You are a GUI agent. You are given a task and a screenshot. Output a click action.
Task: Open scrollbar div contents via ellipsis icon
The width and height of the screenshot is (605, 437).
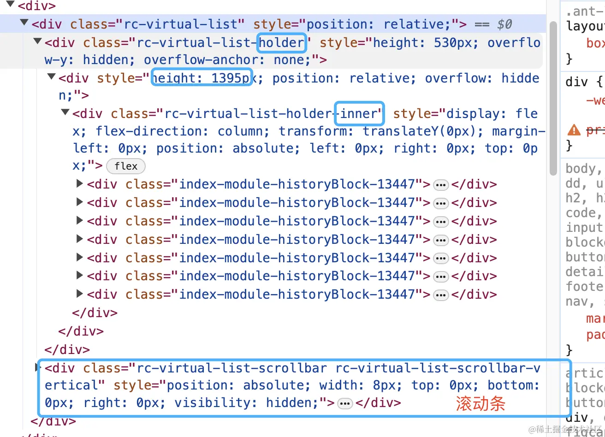[344, 402]
